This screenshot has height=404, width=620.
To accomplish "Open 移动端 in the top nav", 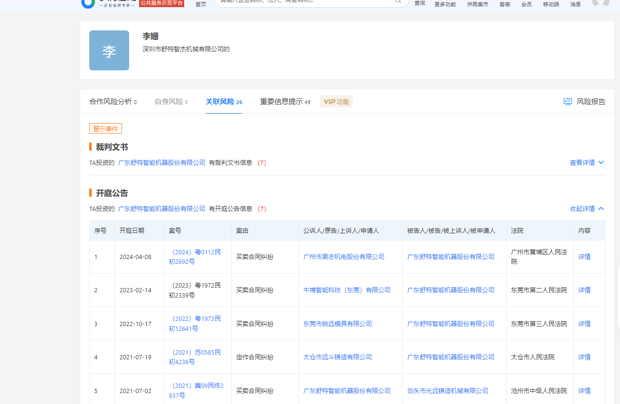I will pyautogui.click(x=551, y=4).
